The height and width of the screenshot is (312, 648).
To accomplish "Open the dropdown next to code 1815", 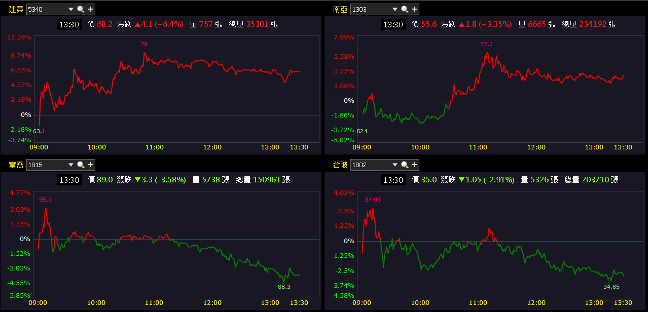I will click(70, 165).
